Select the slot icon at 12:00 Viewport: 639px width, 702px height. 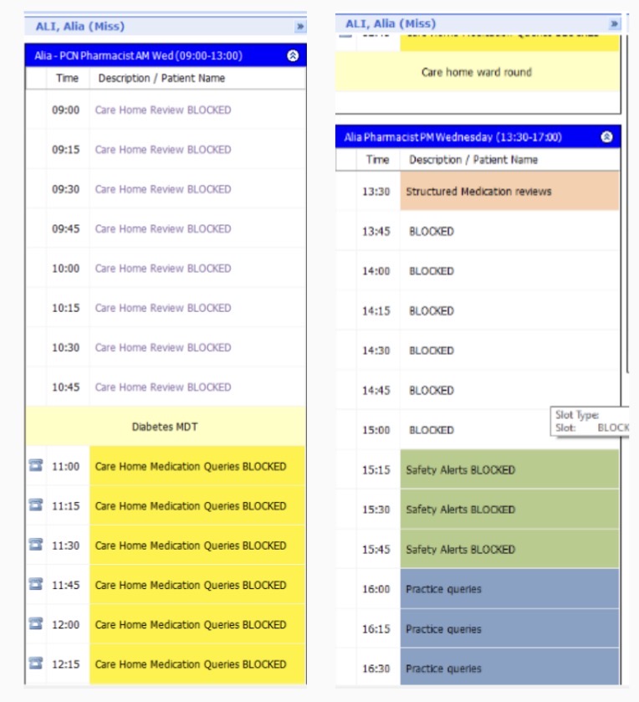35,623
